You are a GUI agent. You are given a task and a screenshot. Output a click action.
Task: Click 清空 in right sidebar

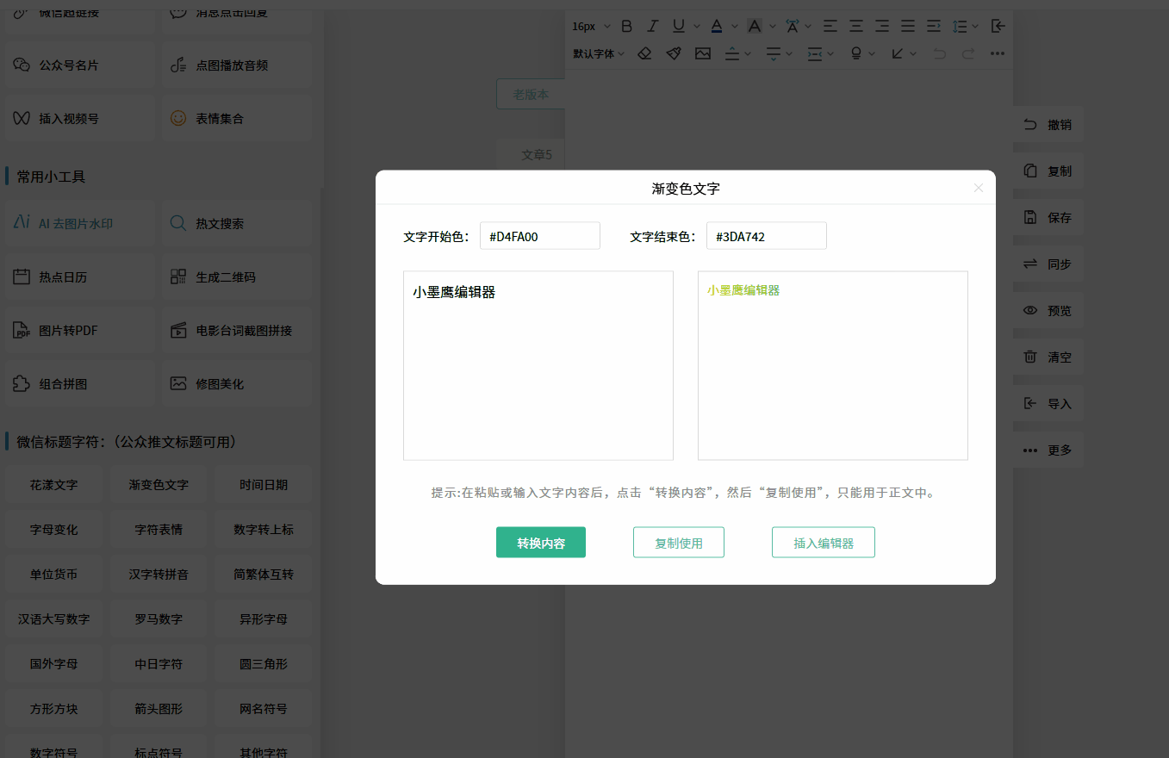[x=1048, y=357]
